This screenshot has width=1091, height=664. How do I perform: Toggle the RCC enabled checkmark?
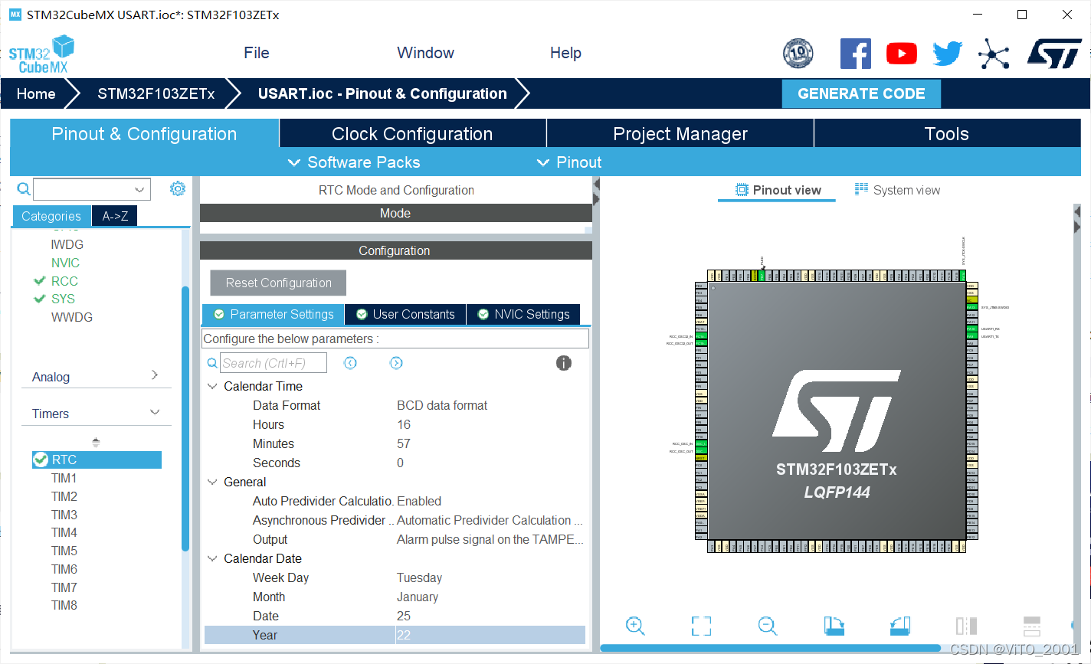[40, 281]
